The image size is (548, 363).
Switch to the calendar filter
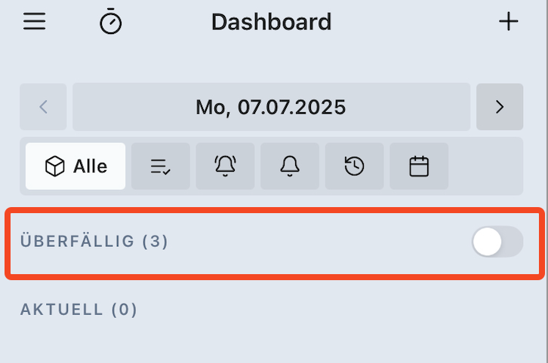click(419, 166)
